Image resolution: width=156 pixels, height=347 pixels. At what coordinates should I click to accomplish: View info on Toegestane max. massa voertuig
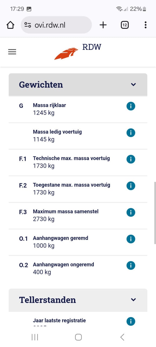click(x=131, y=186)
